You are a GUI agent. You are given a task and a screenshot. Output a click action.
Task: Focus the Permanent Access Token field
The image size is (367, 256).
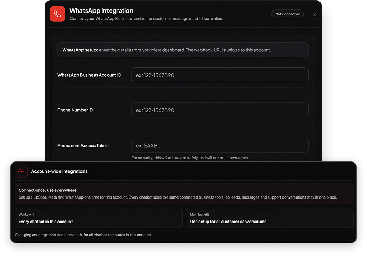click(x=220, y=145)
